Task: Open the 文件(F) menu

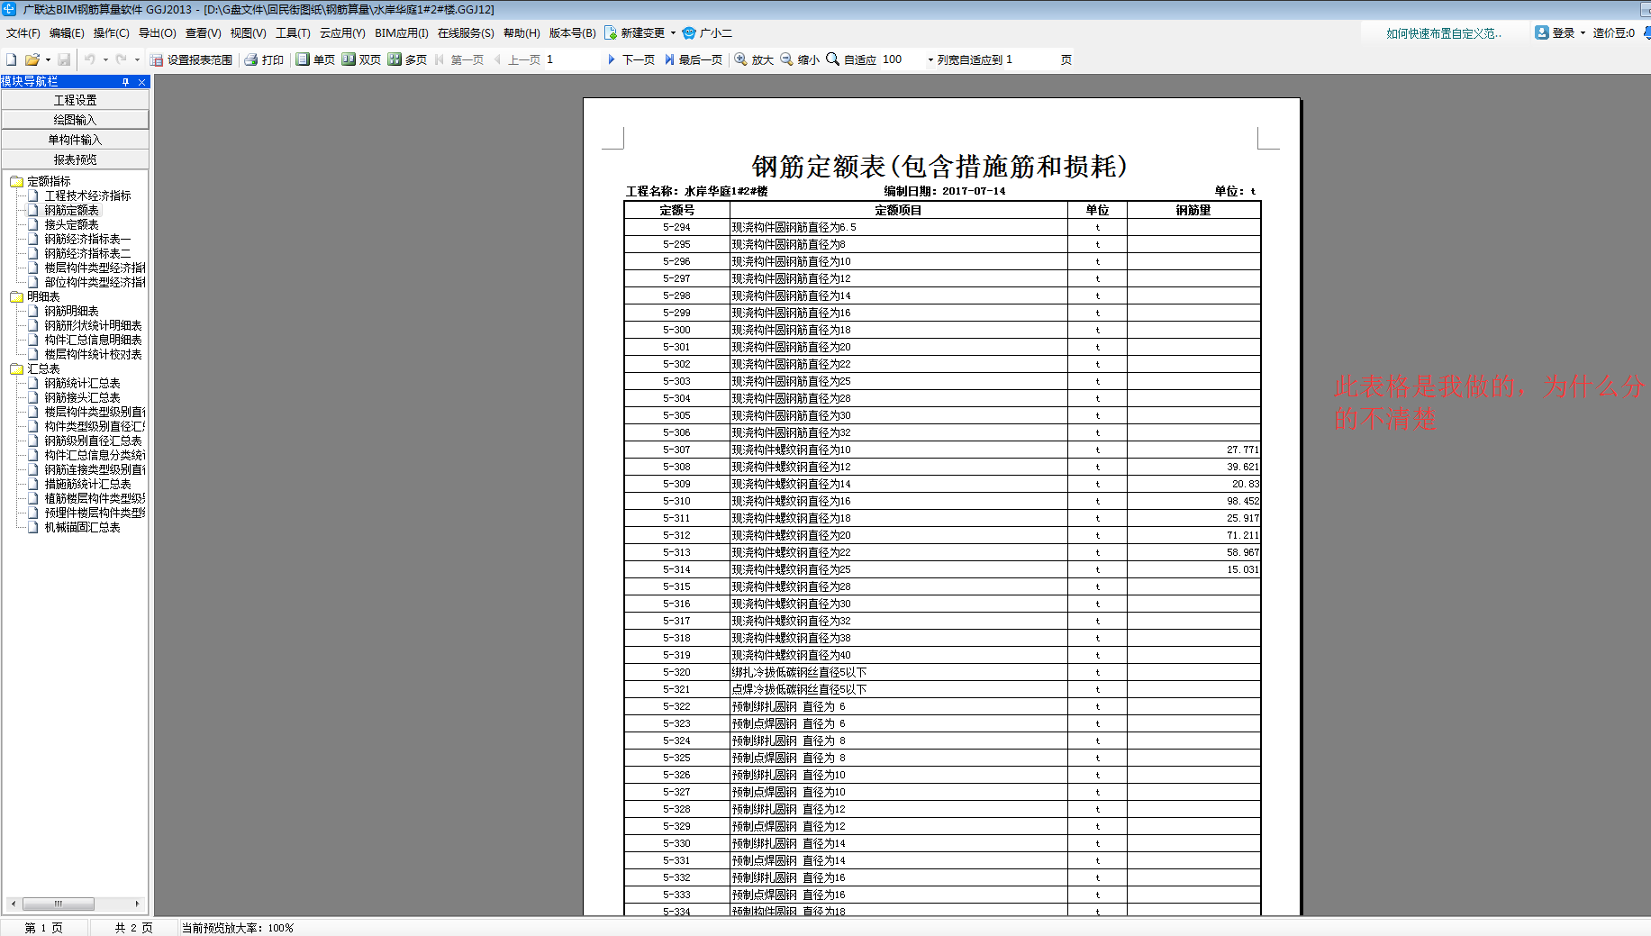Action: tap(23, 33)
